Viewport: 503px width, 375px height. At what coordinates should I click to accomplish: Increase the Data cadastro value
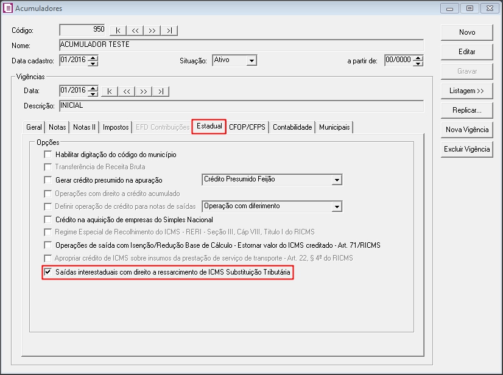tap(93, 58)
